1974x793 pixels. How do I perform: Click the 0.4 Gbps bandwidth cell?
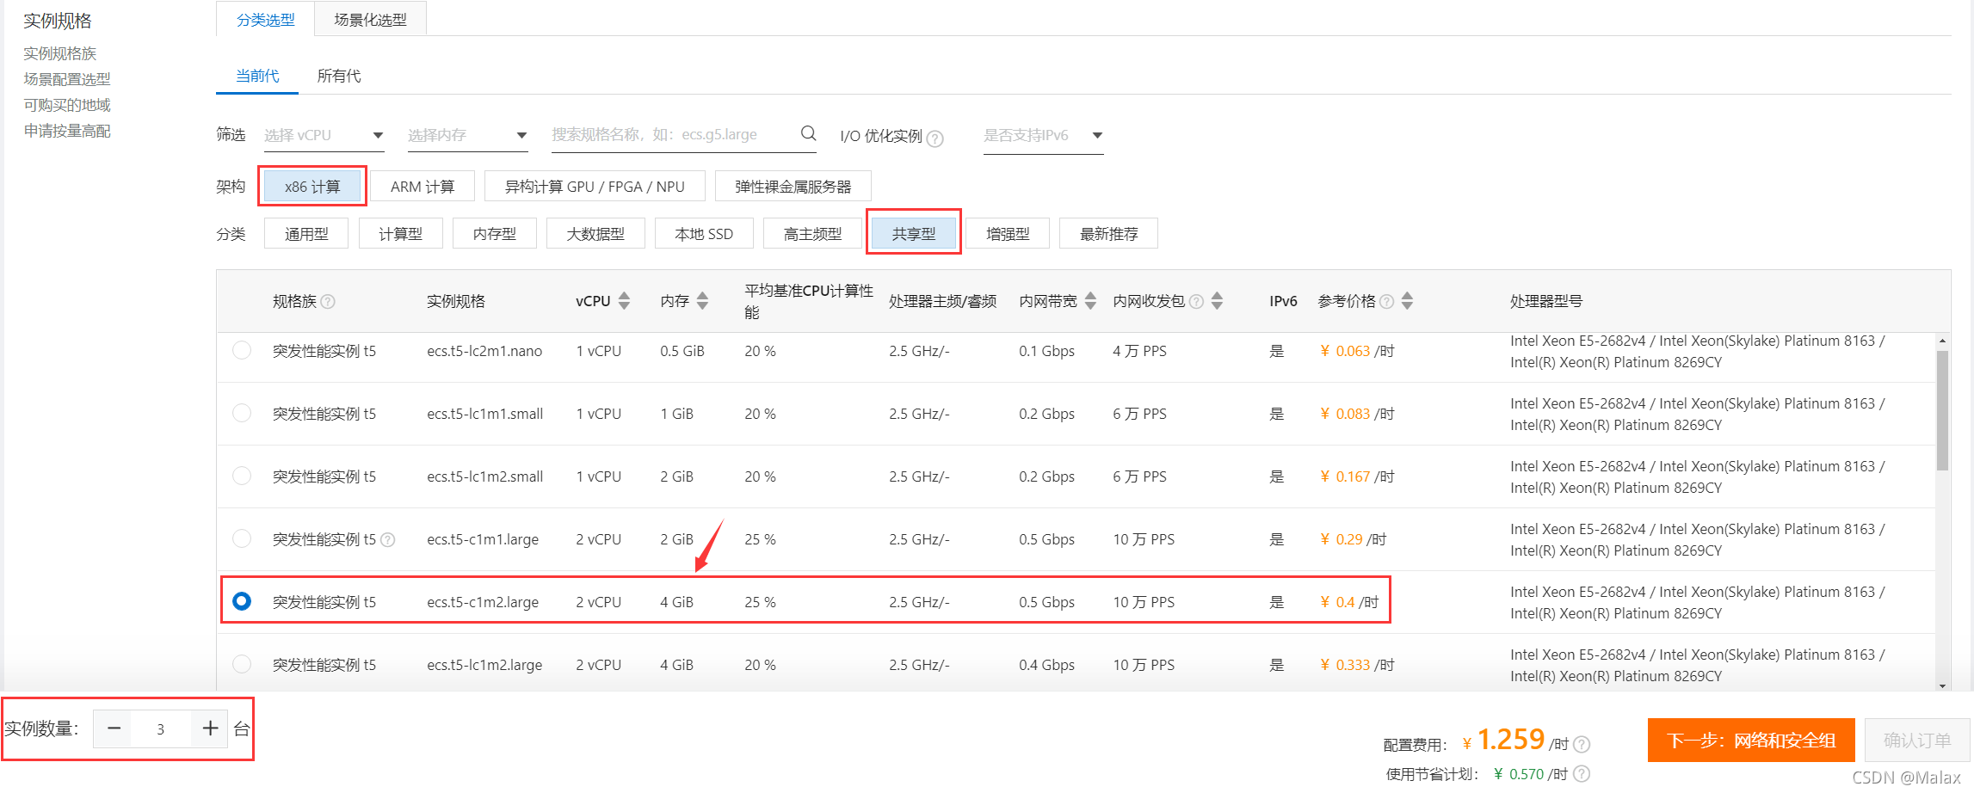pyautogui.click(x=1047, y=665)
